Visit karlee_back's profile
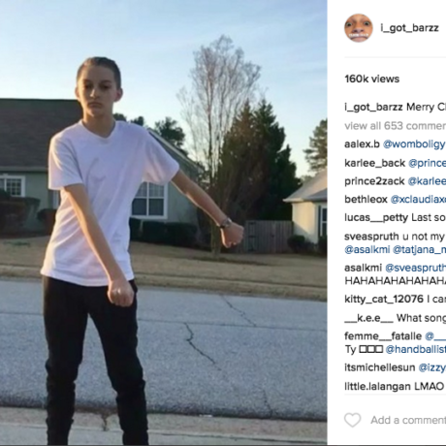This screenshot has width=446, height=446. [x=374, y=163]
